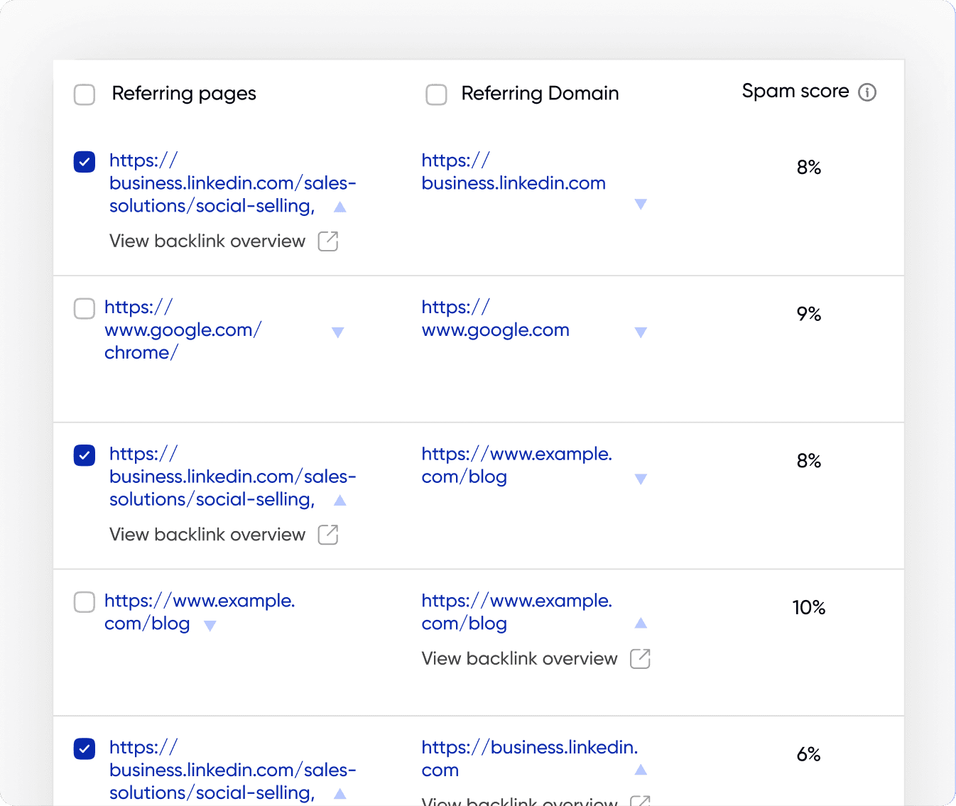Screen dimensions: 956x806
Task: Click the Spam score column header
Action: [795, 92]
